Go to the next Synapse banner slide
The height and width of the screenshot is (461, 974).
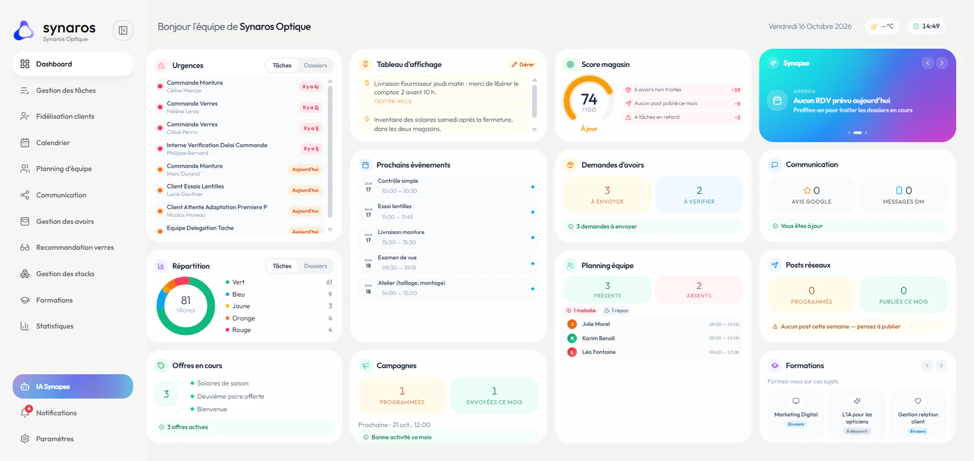[942, 63]
